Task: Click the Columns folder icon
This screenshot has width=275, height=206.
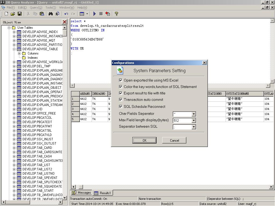Action: point(24,53)
